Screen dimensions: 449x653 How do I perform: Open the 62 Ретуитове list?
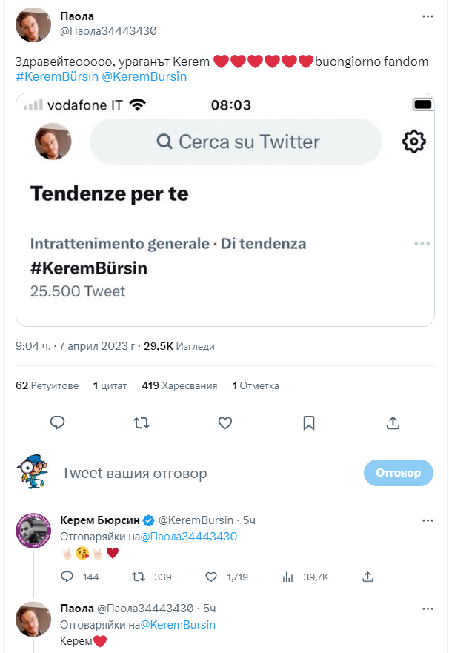(47, 385)
